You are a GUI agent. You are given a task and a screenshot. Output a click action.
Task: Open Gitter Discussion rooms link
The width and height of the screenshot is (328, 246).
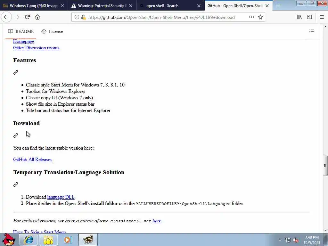tap(36, 48)
